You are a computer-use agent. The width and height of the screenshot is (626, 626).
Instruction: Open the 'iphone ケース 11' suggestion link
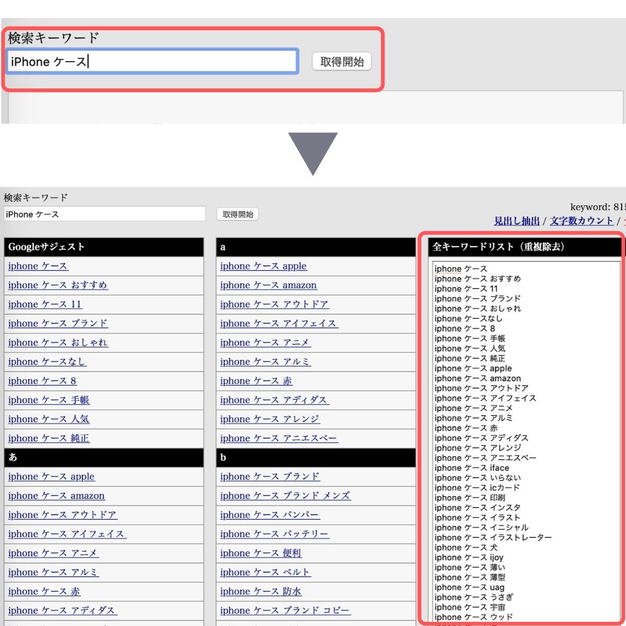pos(45,305)
